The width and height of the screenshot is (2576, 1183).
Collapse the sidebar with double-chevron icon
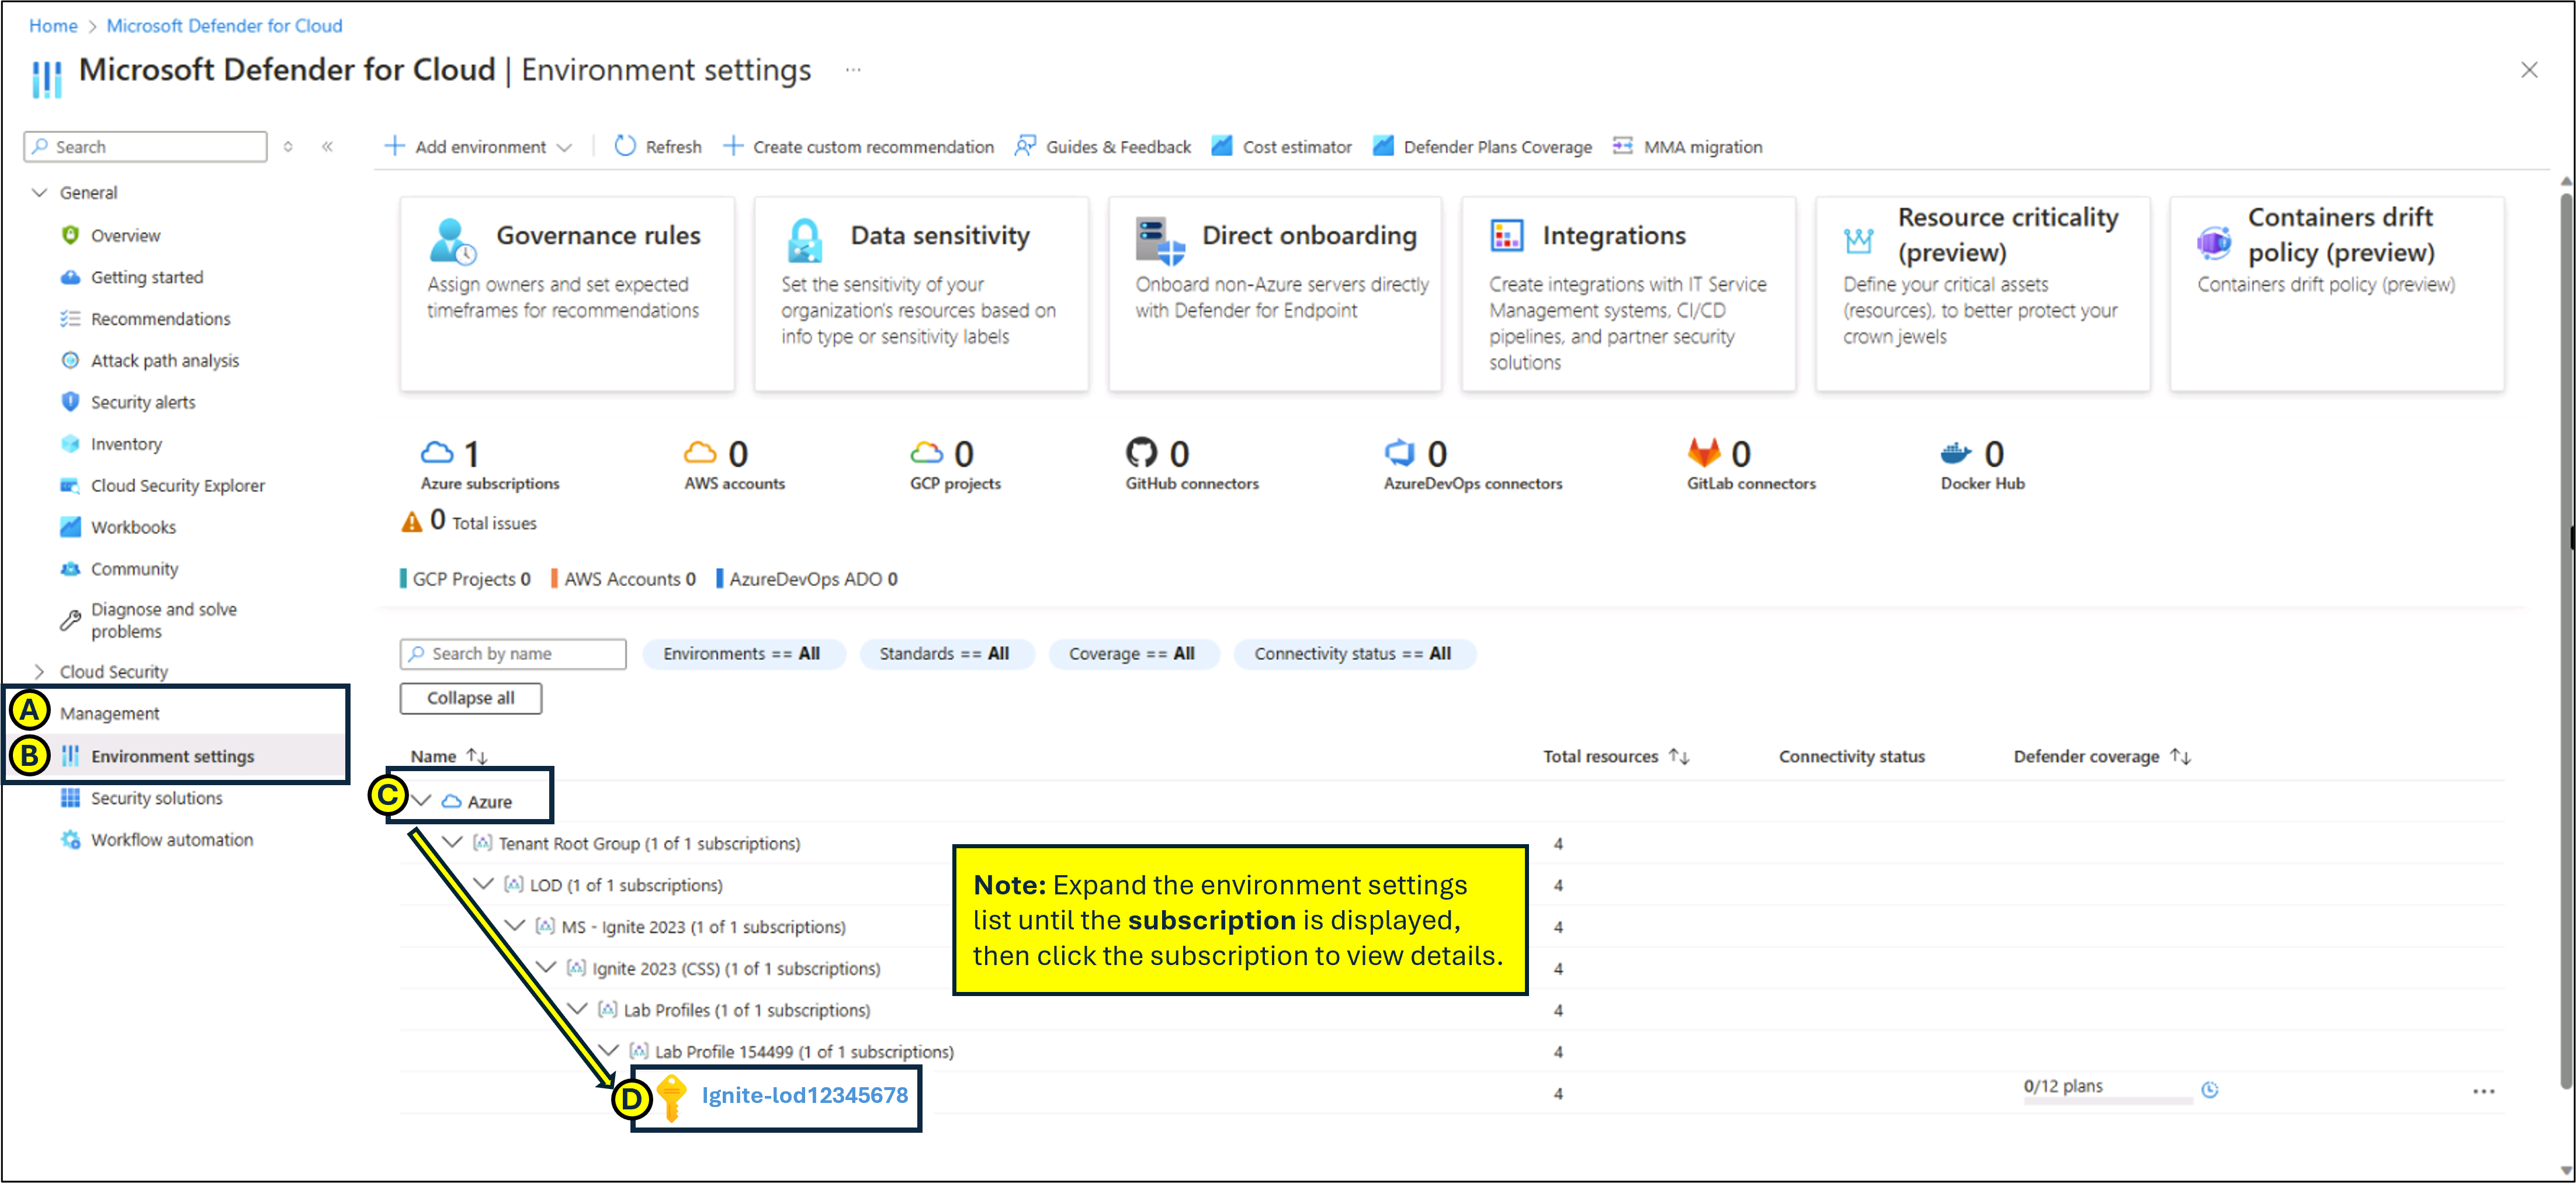(x=327, y=147)
